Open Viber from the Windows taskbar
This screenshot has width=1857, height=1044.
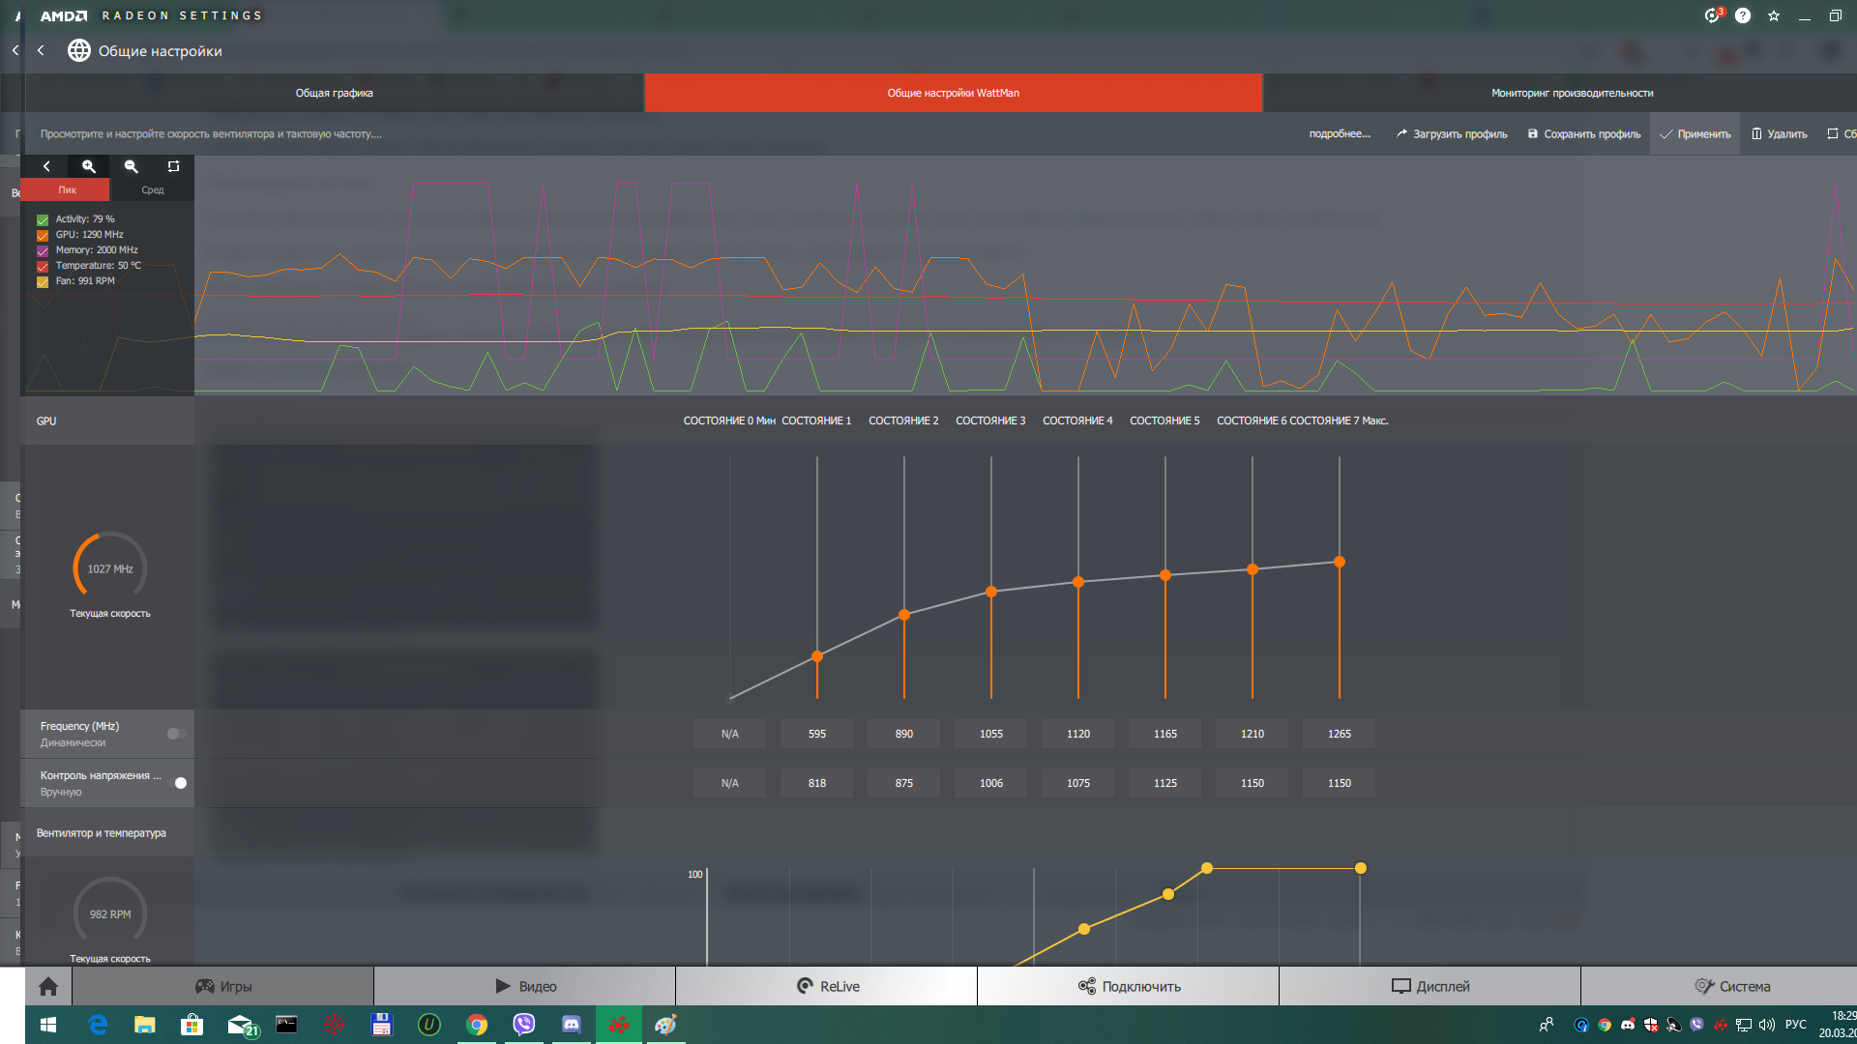coord(524,1025)
